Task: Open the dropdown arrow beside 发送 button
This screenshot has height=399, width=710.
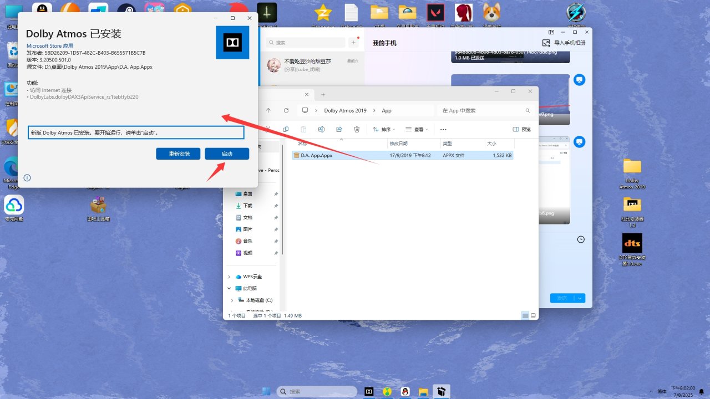Action: point(581,298)
